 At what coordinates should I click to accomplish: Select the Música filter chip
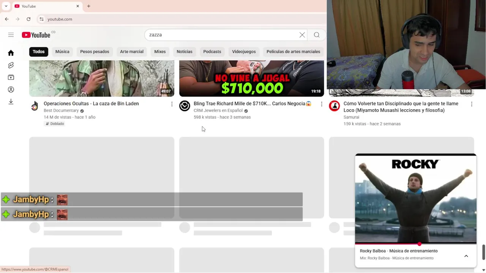point(62,52)
